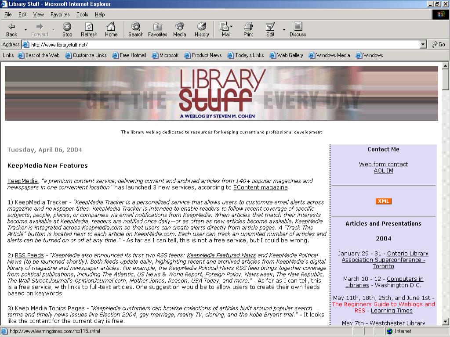The image size is (450, 337).
Task: Click the address URL field
Action: point(225,44)
